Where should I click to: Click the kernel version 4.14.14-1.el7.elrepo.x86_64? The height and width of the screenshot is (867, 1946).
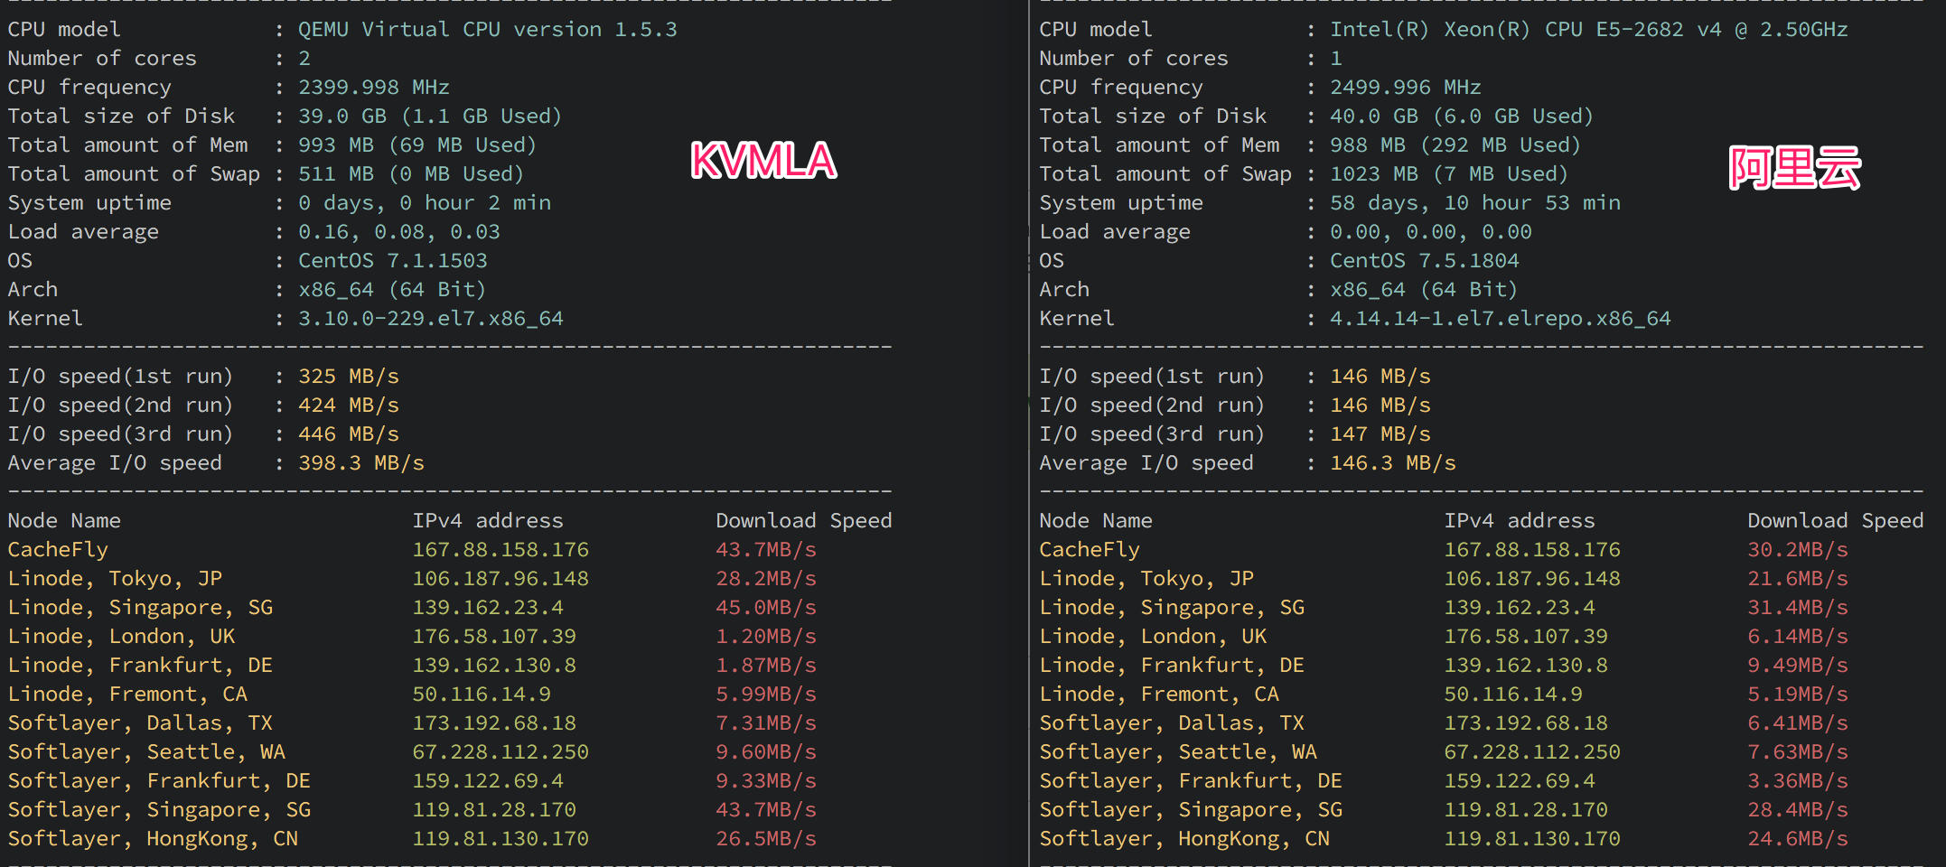point(1500,318)
